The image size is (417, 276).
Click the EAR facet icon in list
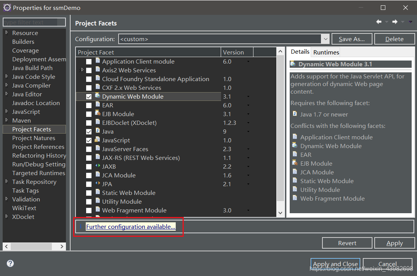[98, 104]
